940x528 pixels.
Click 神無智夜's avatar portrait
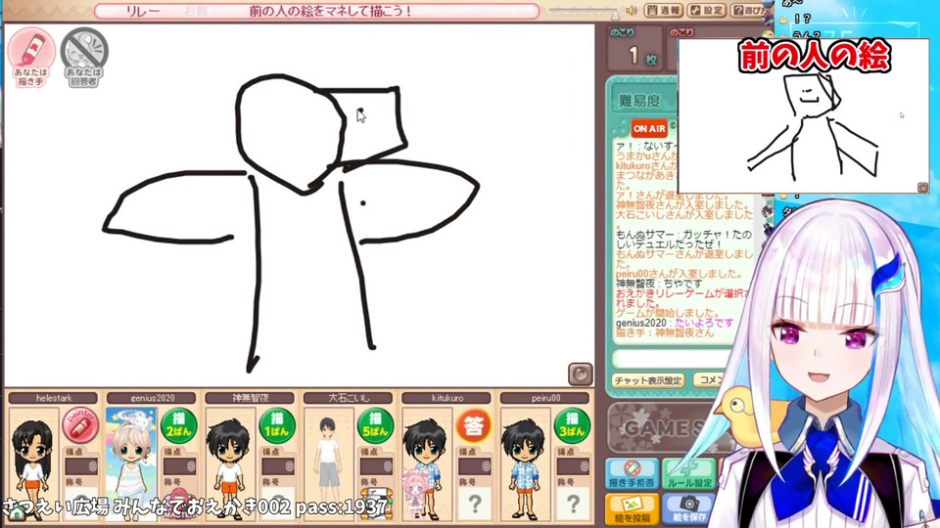pos(230,463)
